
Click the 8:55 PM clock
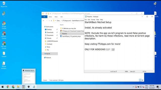click(152, 86)
